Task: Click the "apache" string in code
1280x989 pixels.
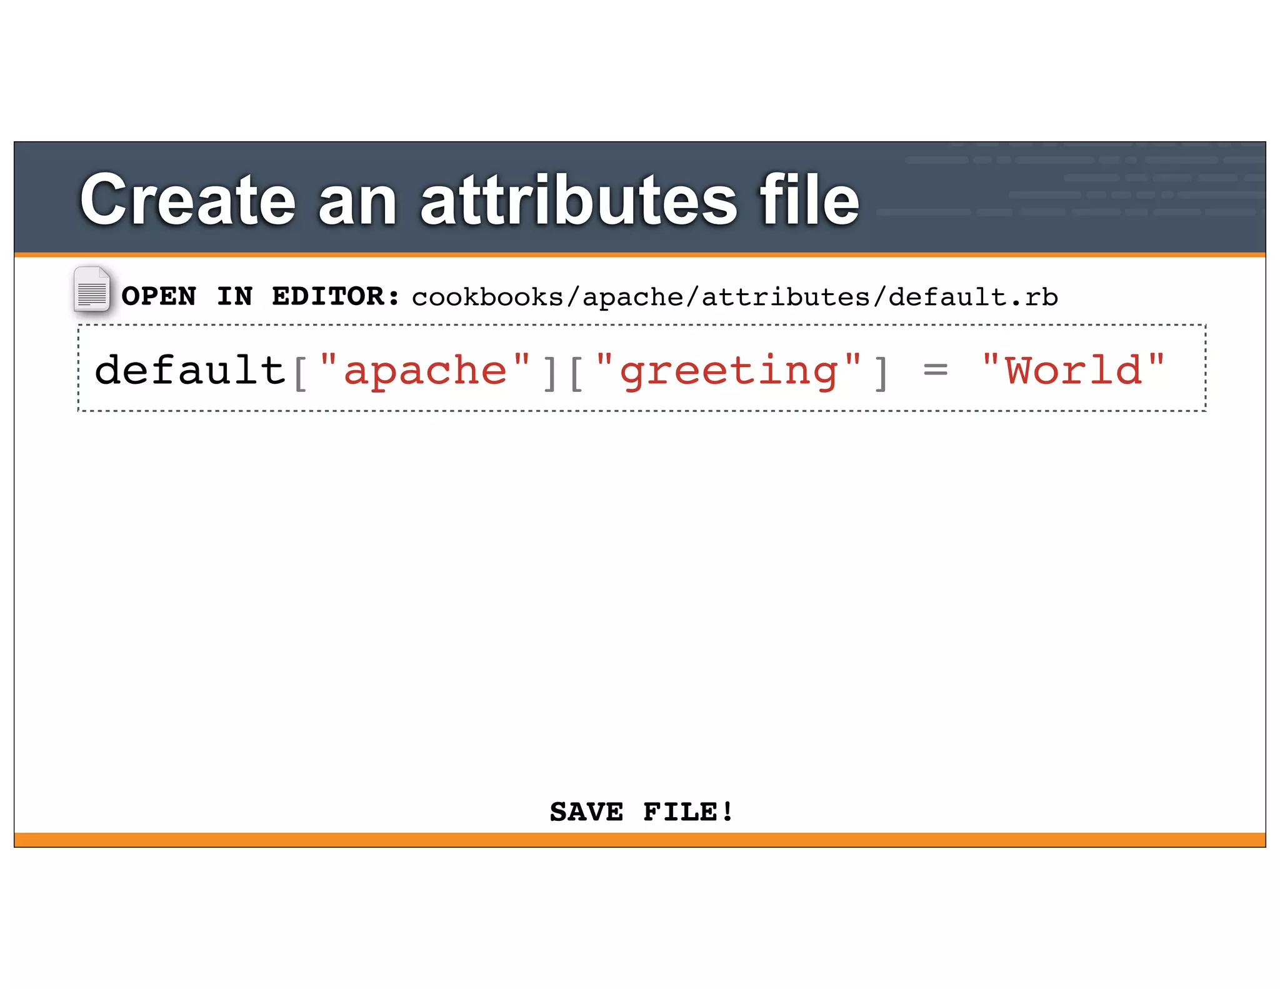Action: pyautogui.click(x=425, y=371)
